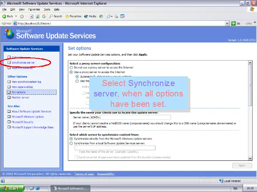
Task: Check Synchronize list of approved items box
Action: tap(76, 157)
